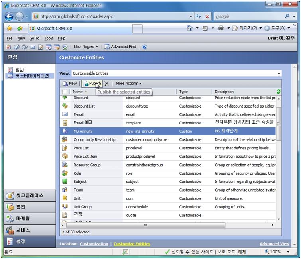This screenshot has width=301, height=259.
Task: Click the browser stop red X button
Action: (207, 16)
